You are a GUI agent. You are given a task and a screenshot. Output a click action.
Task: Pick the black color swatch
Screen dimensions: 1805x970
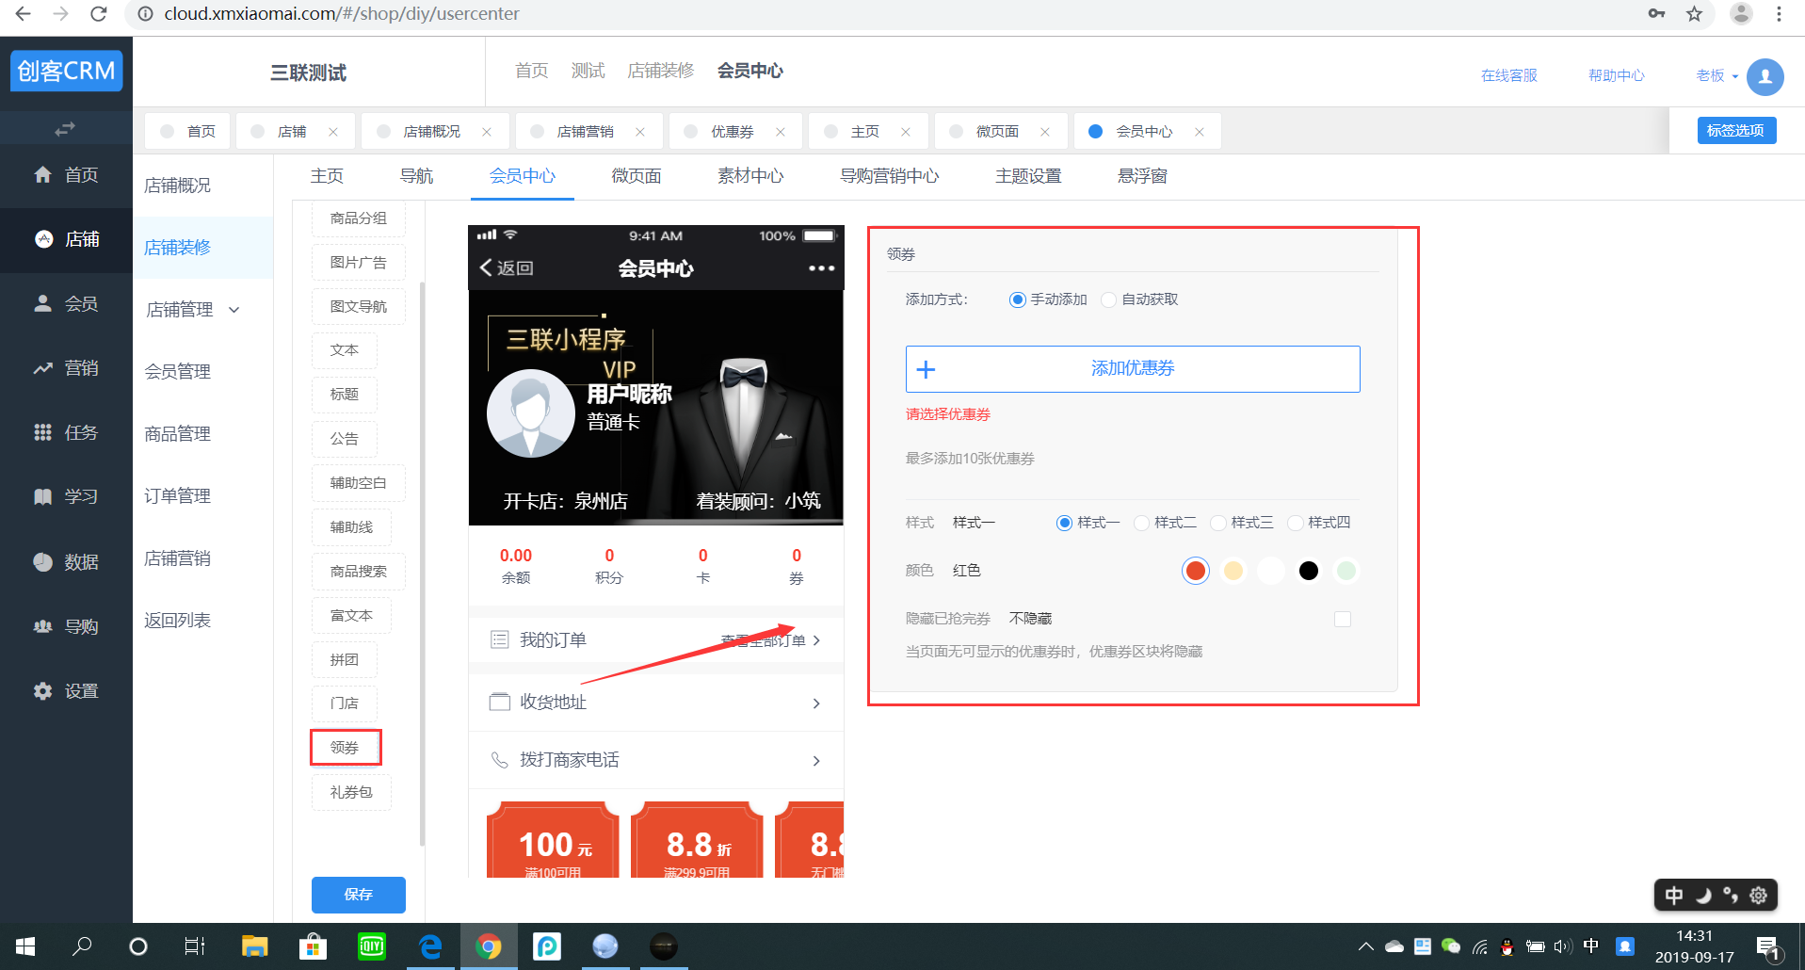pyautogui.click(x=1309, y=571)
